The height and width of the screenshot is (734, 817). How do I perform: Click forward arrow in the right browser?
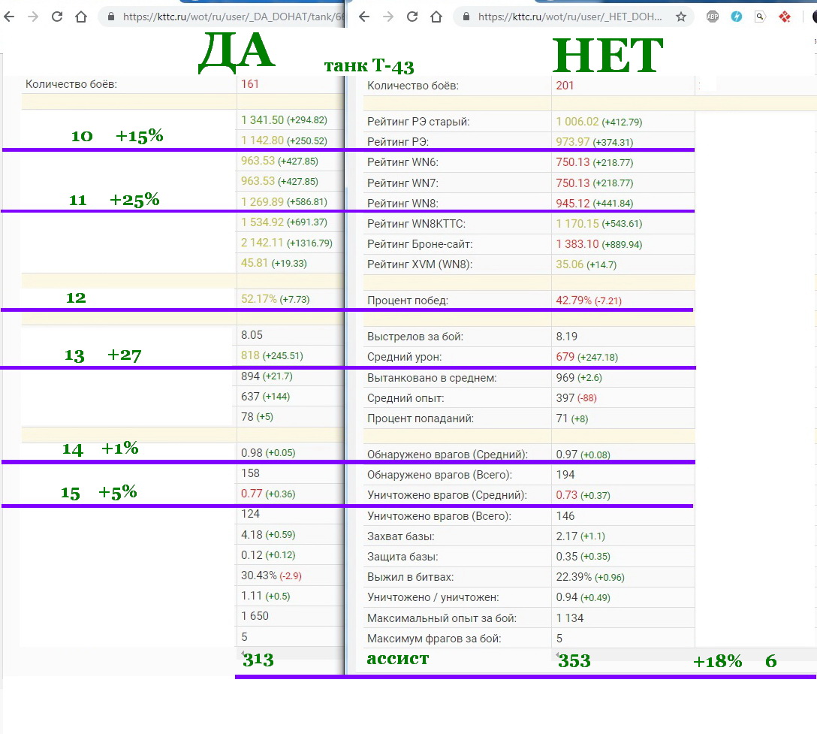pos(388,17)
